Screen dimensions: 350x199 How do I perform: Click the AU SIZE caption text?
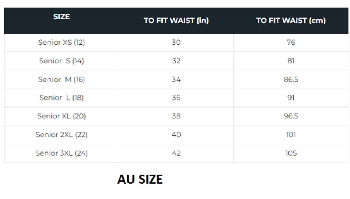[140, 180]
